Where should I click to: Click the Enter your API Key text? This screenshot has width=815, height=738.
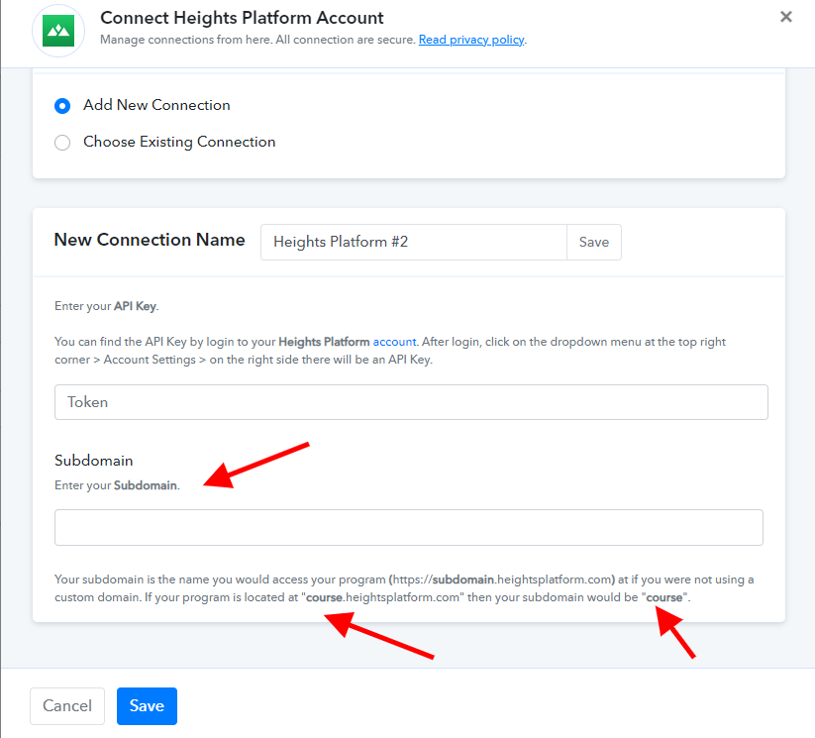pos(107,306)
